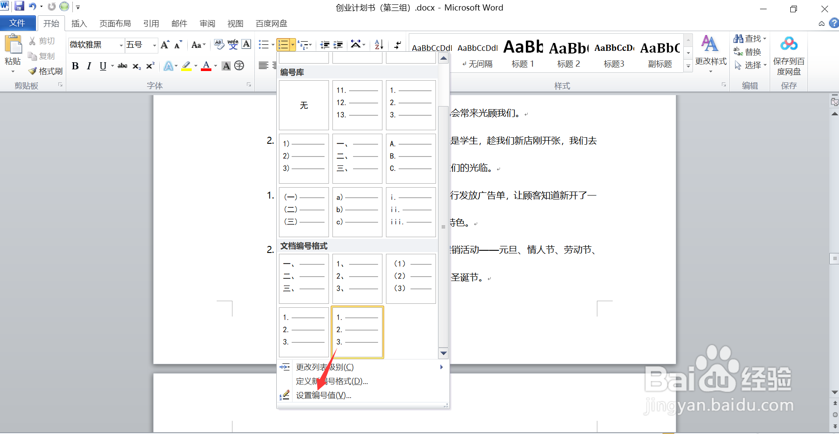Cut the selection with 剪切
Screen dimensions: 839x434
(x=42, y=41)
